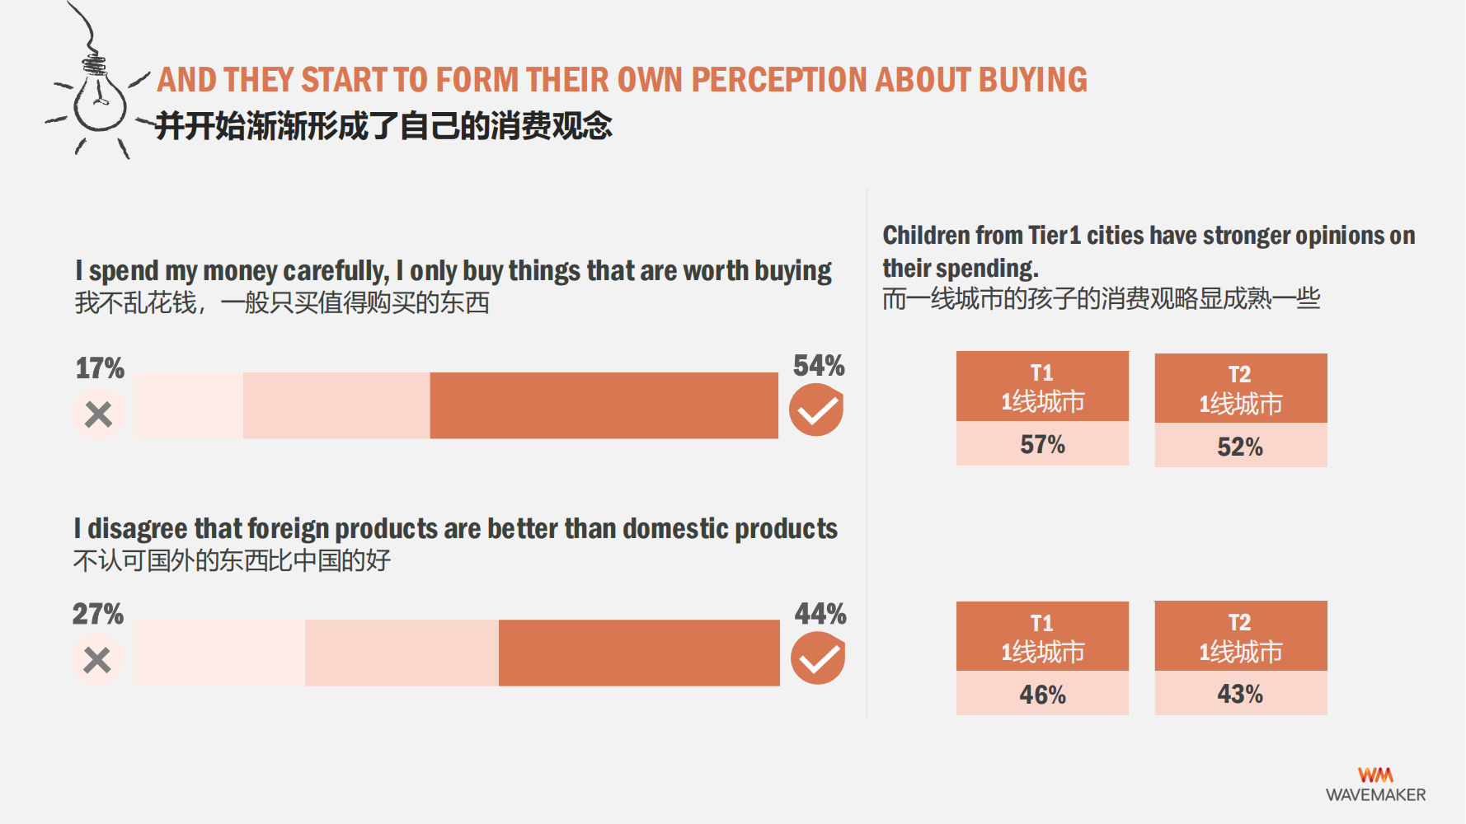Click the T1 header above 57%
1466x824 pixels.
pyautogui.click(x=1042, y=387)
